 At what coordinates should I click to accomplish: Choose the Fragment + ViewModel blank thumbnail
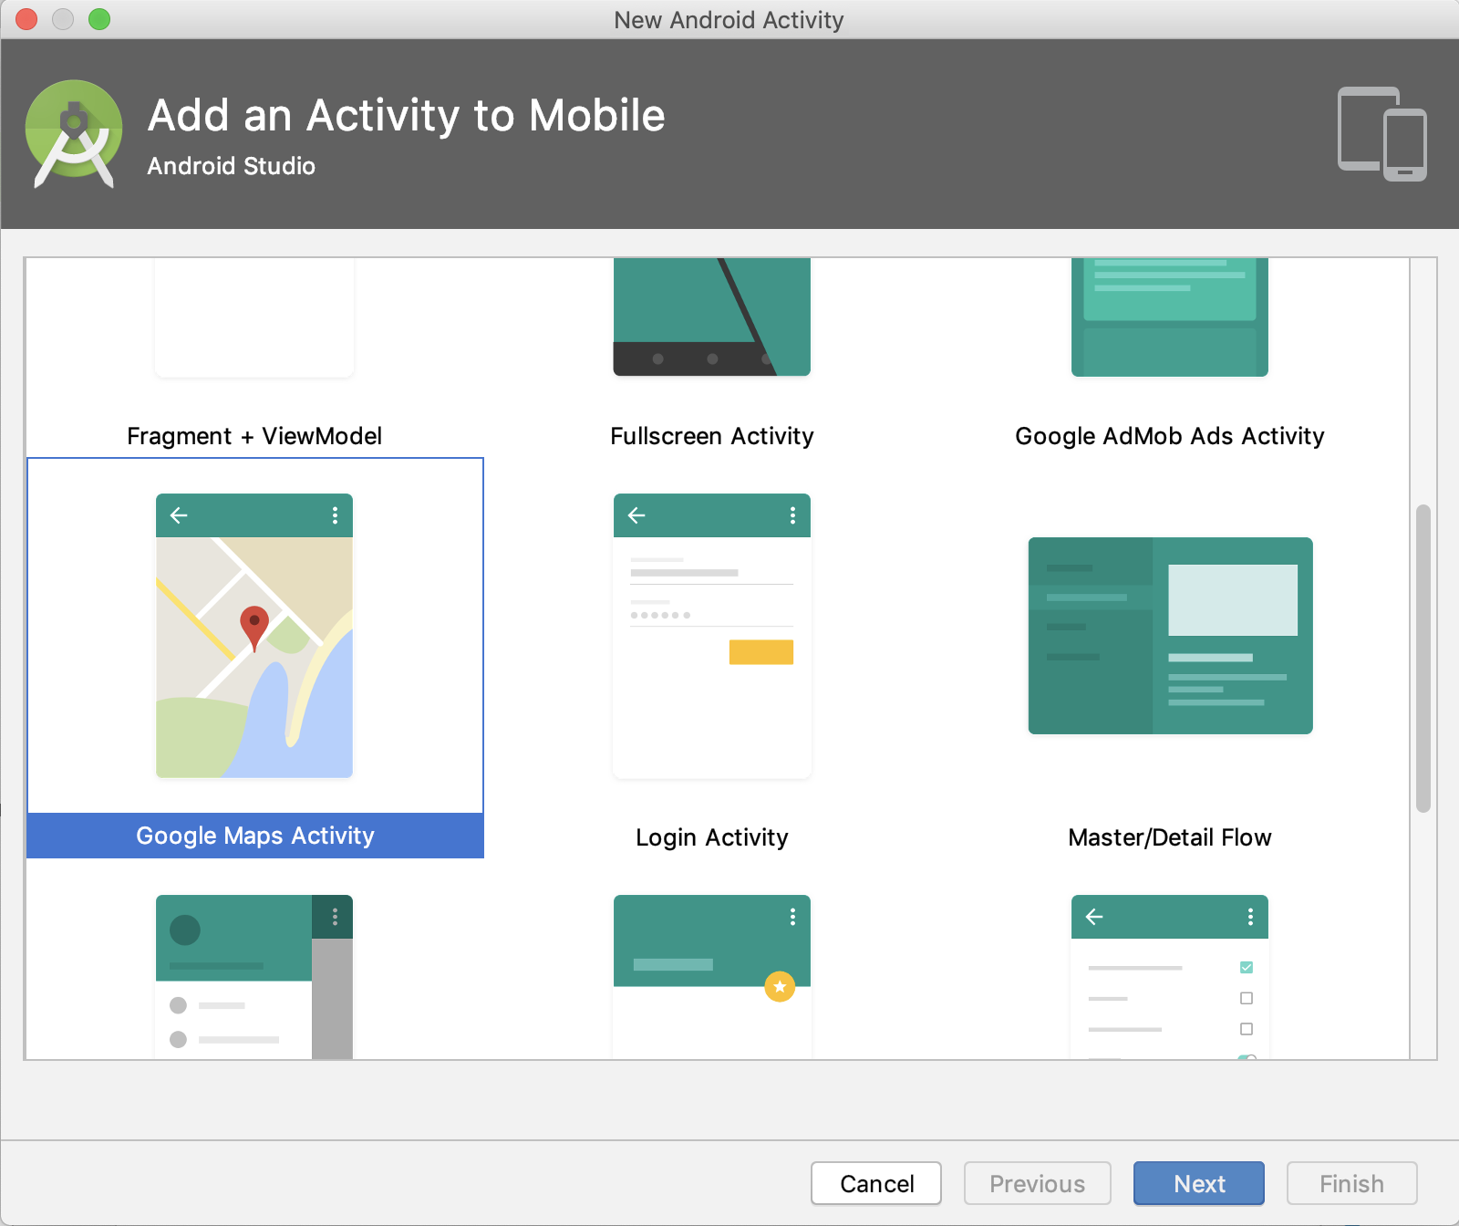pos(254,317)
